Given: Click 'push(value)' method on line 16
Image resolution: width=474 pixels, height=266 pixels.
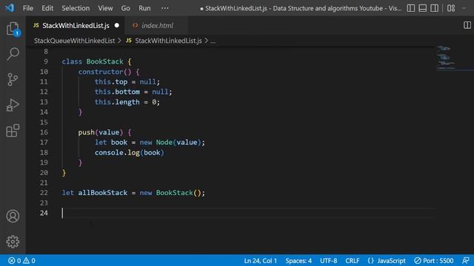Looking at the screenshot, I should (101, 132).
